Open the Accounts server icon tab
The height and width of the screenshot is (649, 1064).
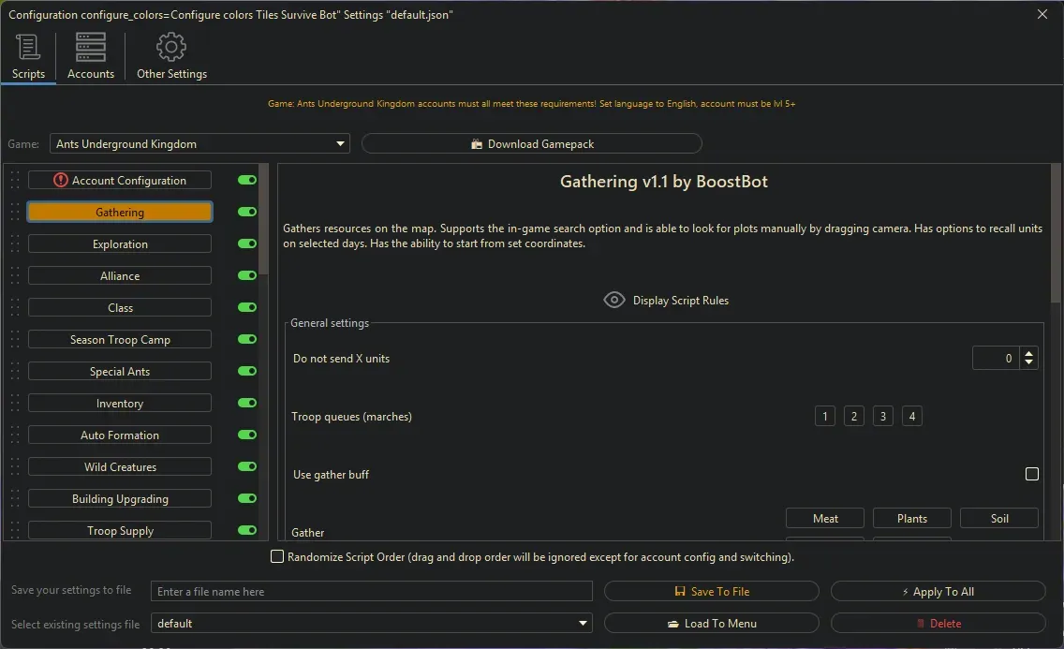coord(91,47)
